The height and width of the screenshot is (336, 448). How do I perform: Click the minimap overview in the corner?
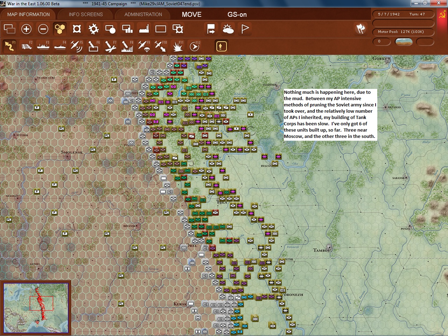[36, 308]
